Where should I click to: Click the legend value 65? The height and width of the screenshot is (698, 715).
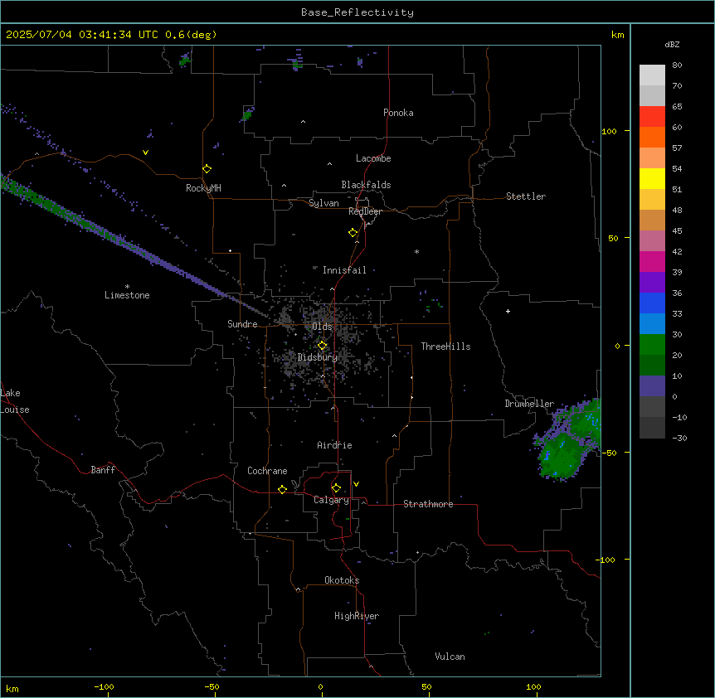tap(677, 107)
